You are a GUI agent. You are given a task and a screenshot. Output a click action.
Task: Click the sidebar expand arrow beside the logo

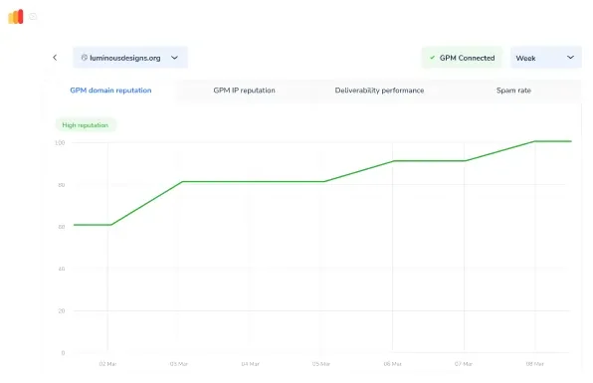click(x=33, y=16)
